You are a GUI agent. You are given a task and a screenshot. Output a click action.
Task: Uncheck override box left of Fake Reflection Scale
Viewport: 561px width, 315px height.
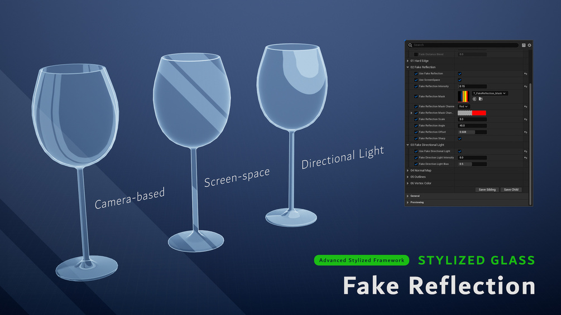pyautogui.click(x=416, y=119)
